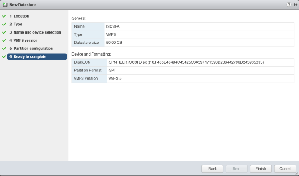Screen dimensions: 299x176
Task: Select the VMFS 5 version value
Action: coord(115,78)
